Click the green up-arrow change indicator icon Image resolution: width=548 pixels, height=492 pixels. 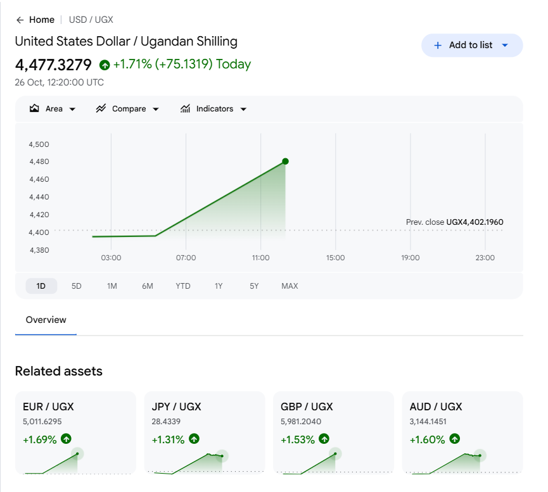coord(105,65)
